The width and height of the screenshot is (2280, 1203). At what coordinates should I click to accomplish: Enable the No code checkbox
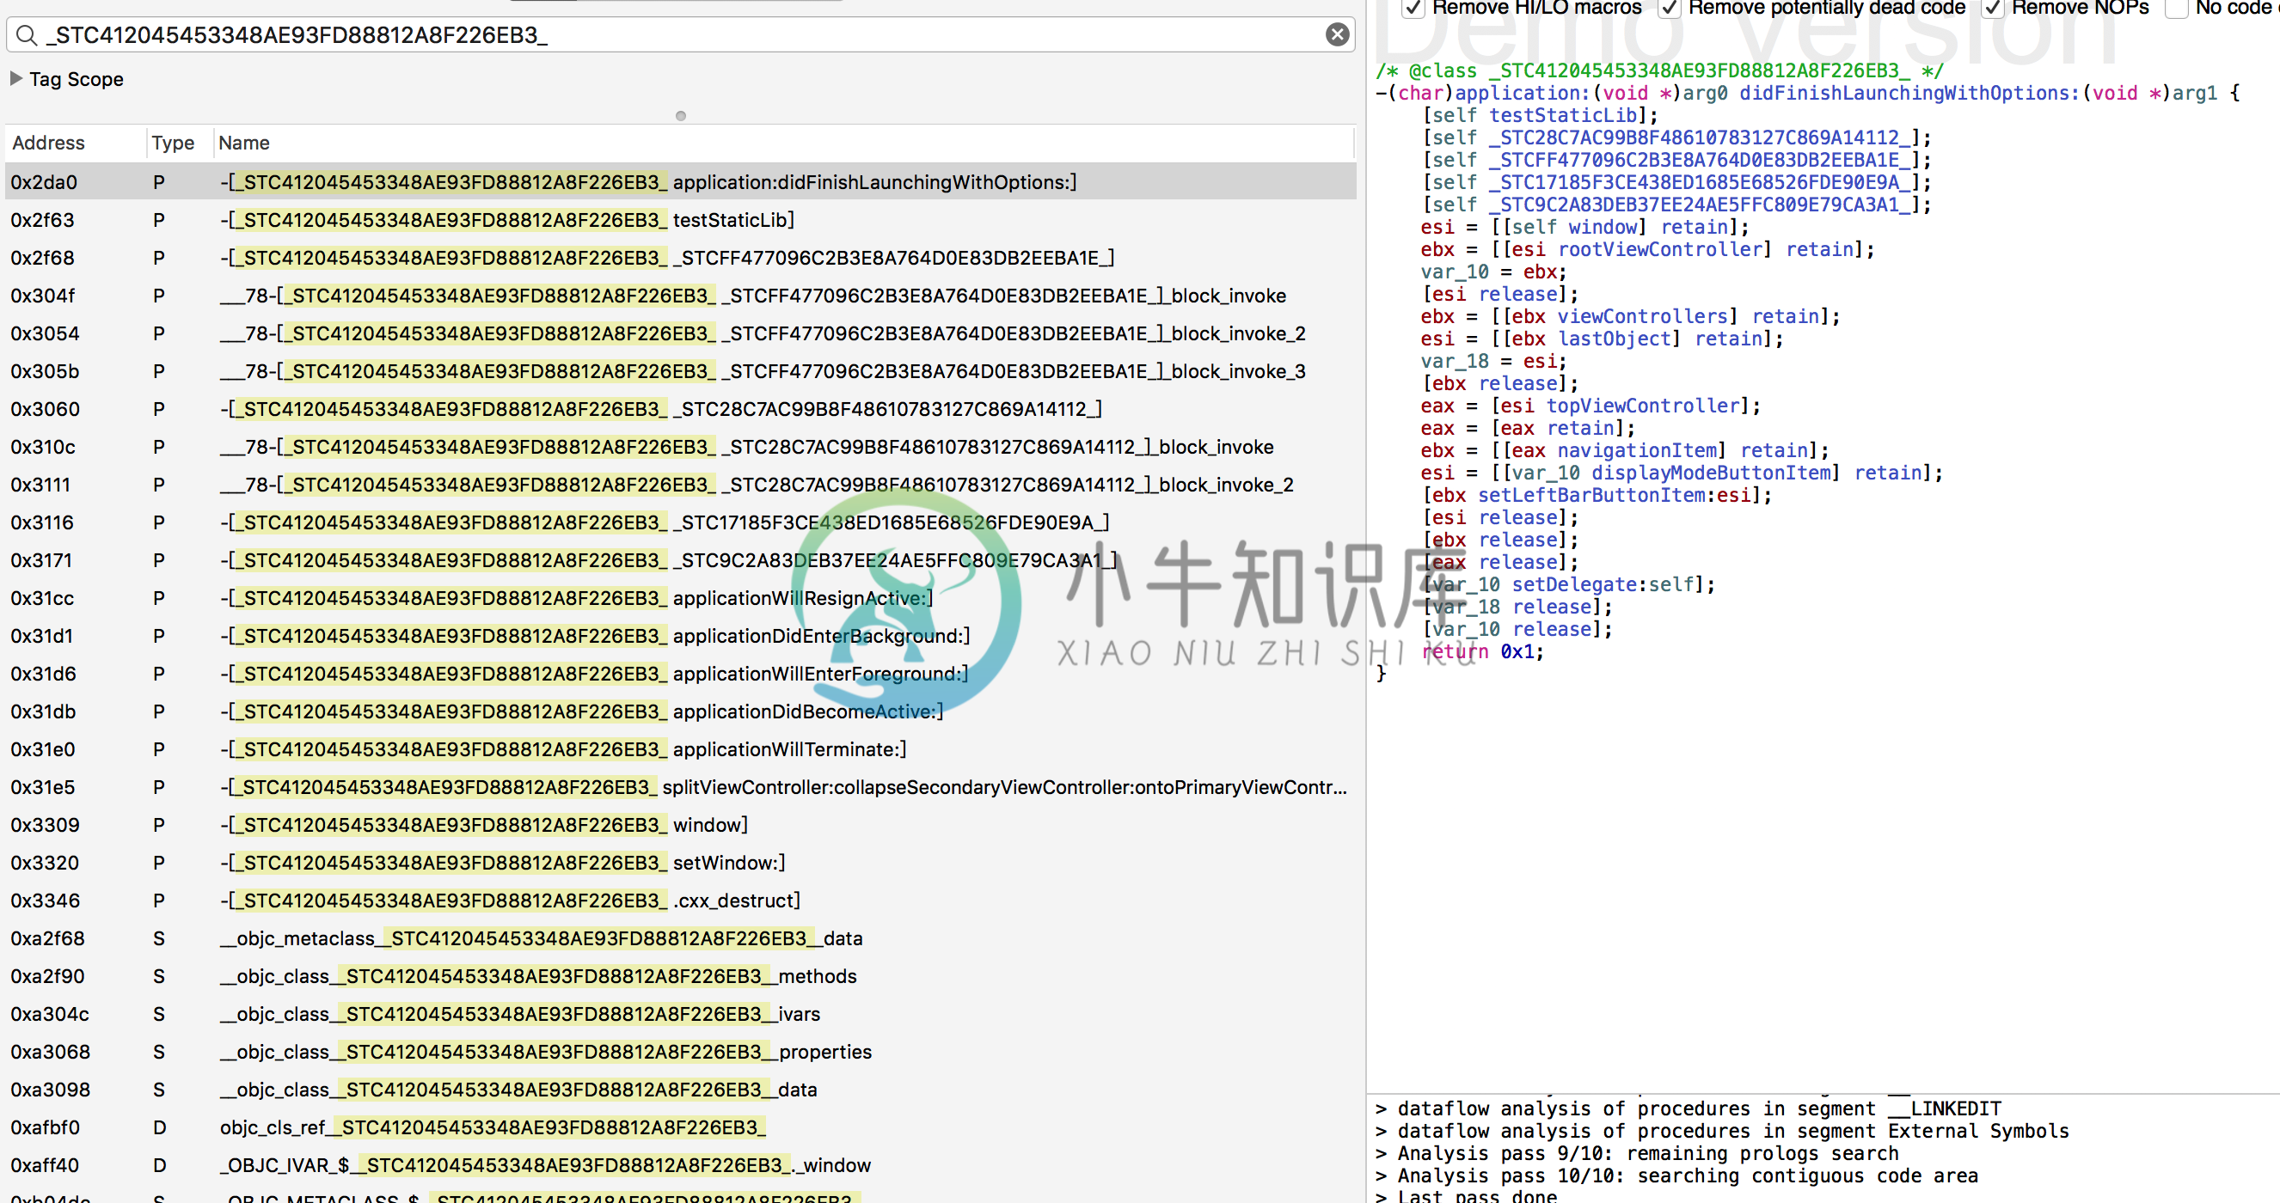click(x=2177, y=8)
